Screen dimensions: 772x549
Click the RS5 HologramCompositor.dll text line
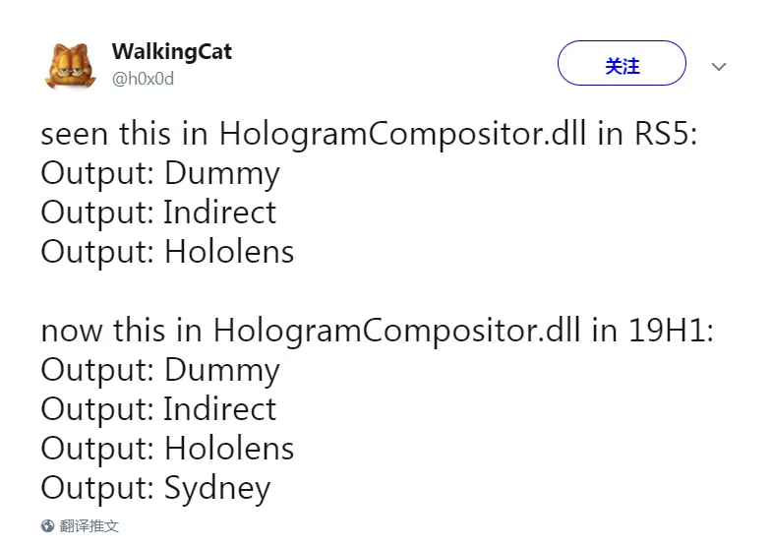[369, 134]
